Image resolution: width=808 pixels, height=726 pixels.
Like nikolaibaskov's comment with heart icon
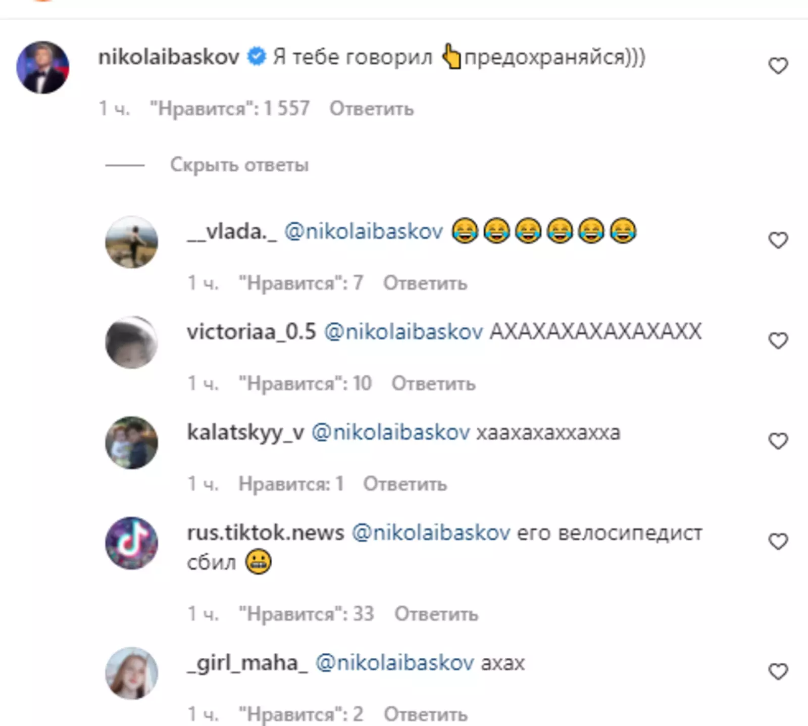778,66
